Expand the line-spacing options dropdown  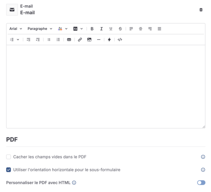[x=15, y=39]
